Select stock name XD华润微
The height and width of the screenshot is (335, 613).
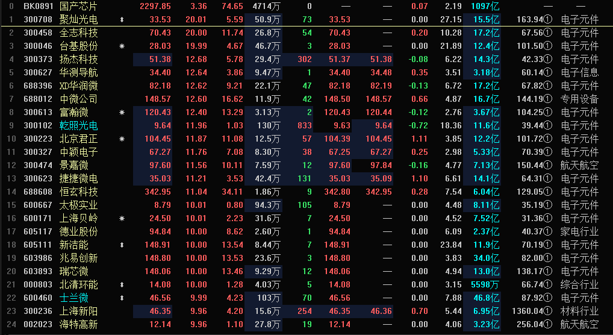(78, 86)
